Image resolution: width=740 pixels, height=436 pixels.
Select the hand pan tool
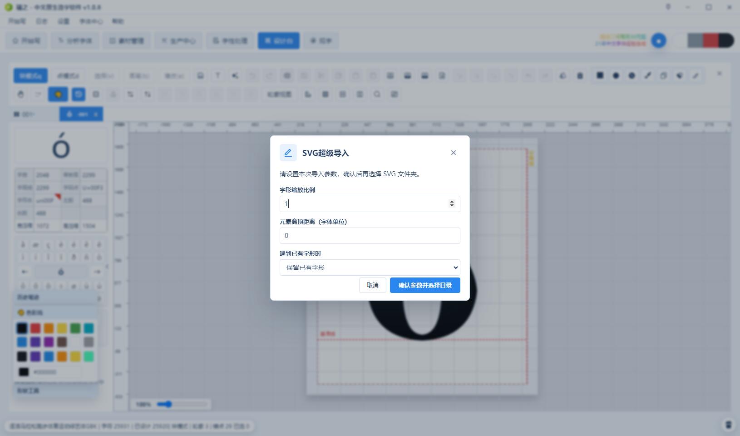click(x=21, y=94)
